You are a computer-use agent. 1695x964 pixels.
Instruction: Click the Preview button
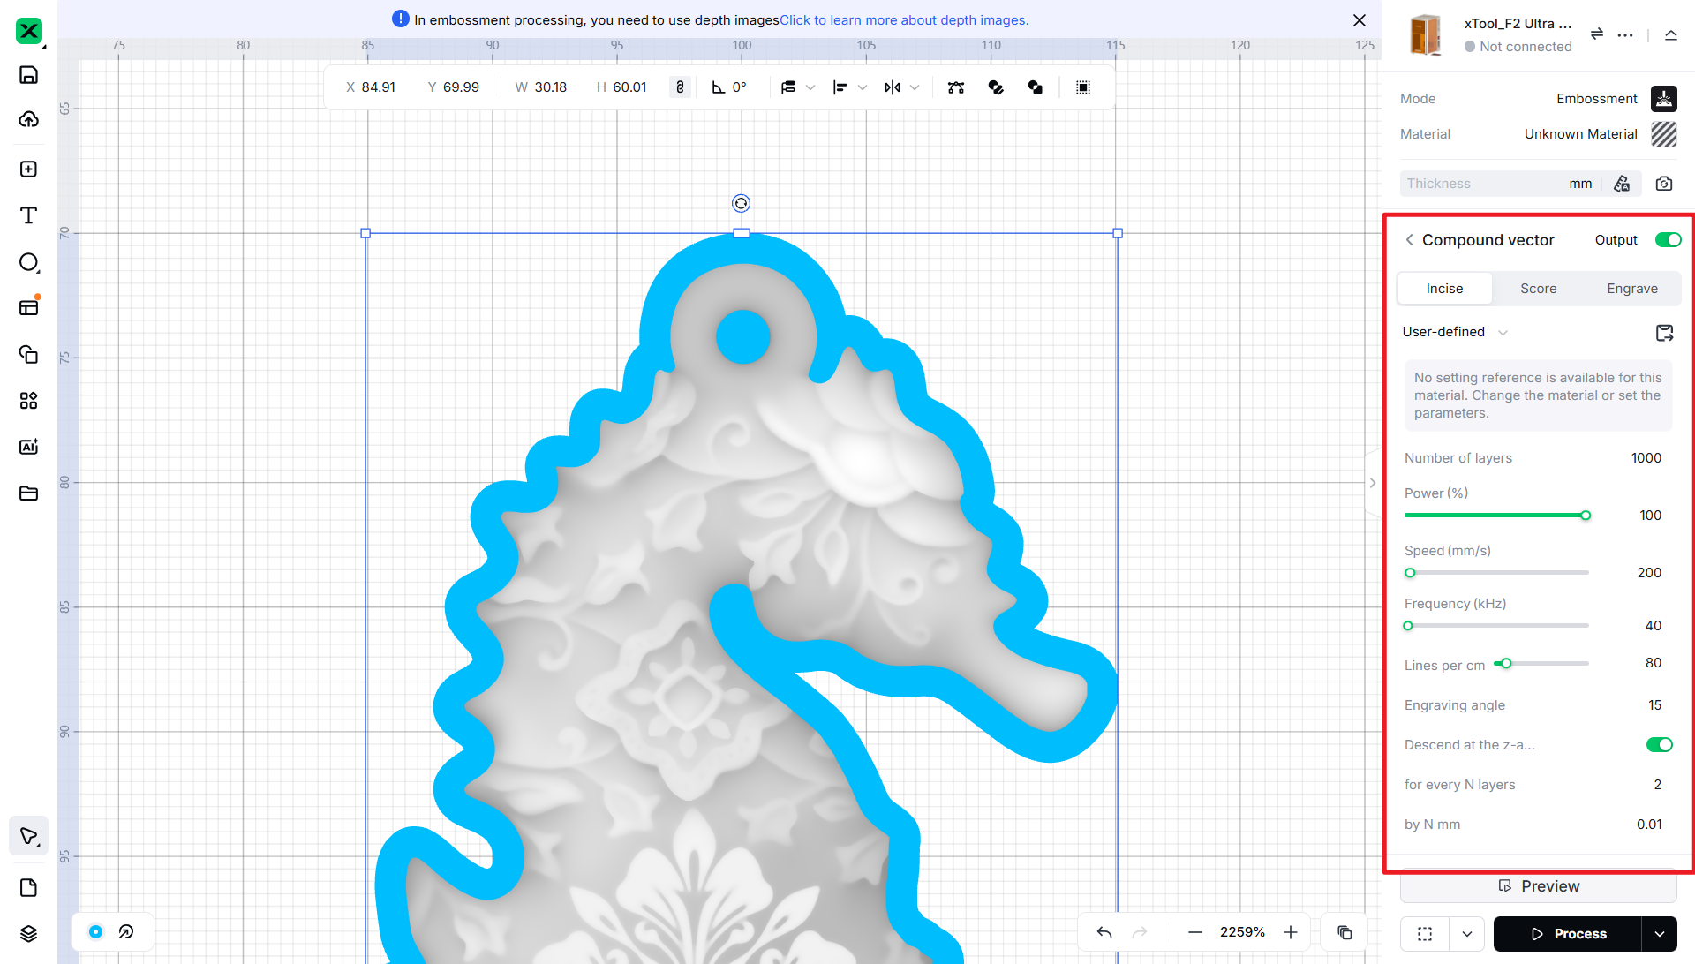point(1538,886)
